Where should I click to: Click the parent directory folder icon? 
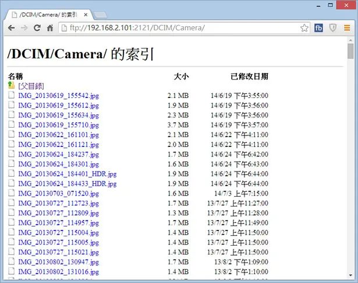click(11, 85)
